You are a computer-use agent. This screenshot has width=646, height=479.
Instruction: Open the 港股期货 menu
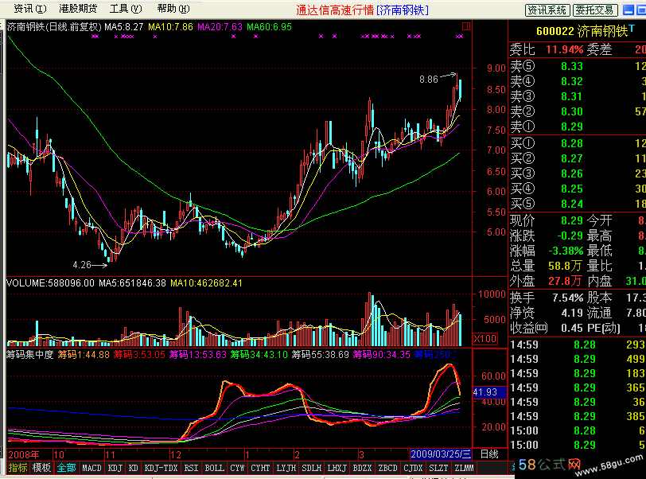(77, 9)
